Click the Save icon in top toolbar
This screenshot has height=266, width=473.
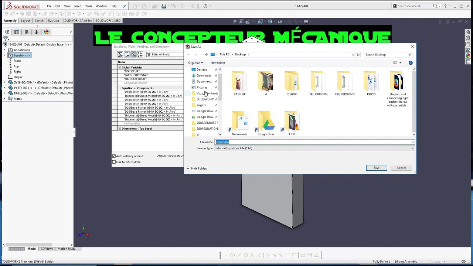point(154,6)
